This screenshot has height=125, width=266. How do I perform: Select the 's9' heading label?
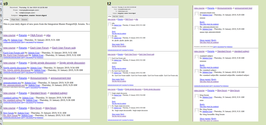point(5,4)
